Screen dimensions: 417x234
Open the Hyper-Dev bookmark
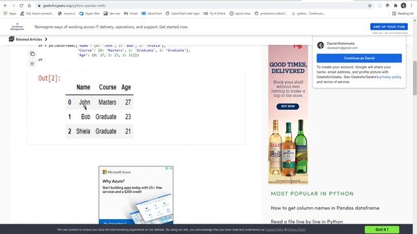(89, 14)
